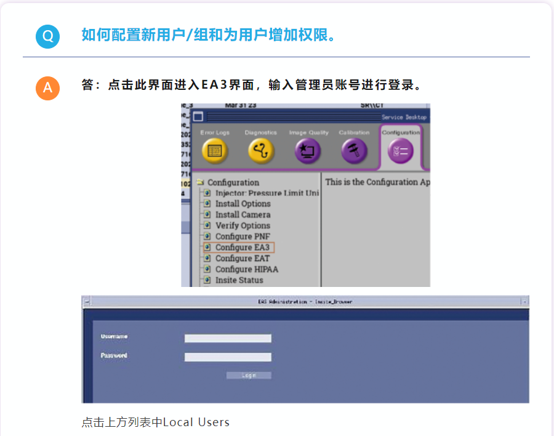Select Insite Status tree item

coord(239,280)
